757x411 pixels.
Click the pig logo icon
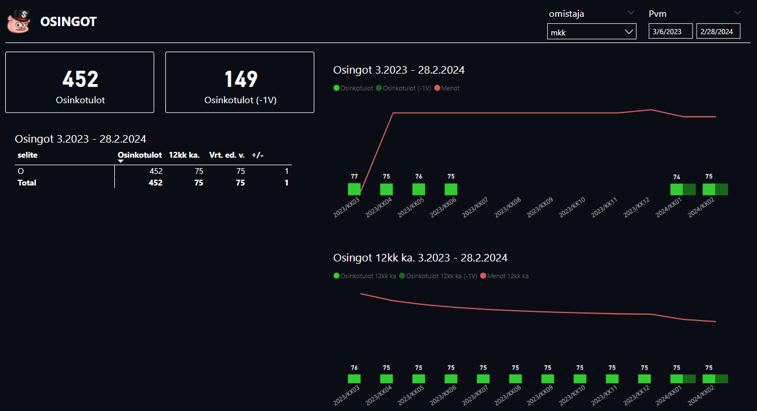pos(18,21)
